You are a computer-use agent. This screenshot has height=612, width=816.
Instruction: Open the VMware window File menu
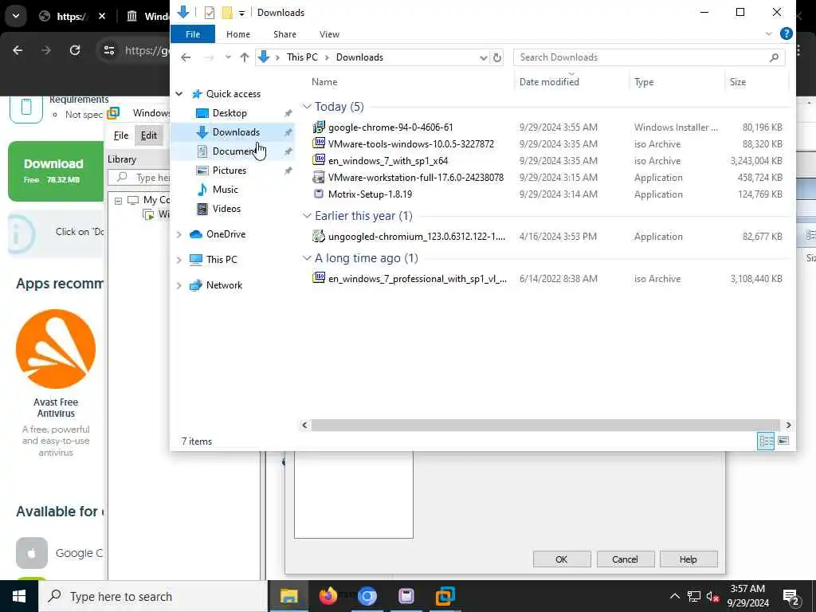[121, 135]
